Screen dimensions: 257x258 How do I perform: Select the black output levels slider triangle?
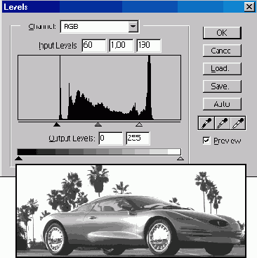coord(19,158)
